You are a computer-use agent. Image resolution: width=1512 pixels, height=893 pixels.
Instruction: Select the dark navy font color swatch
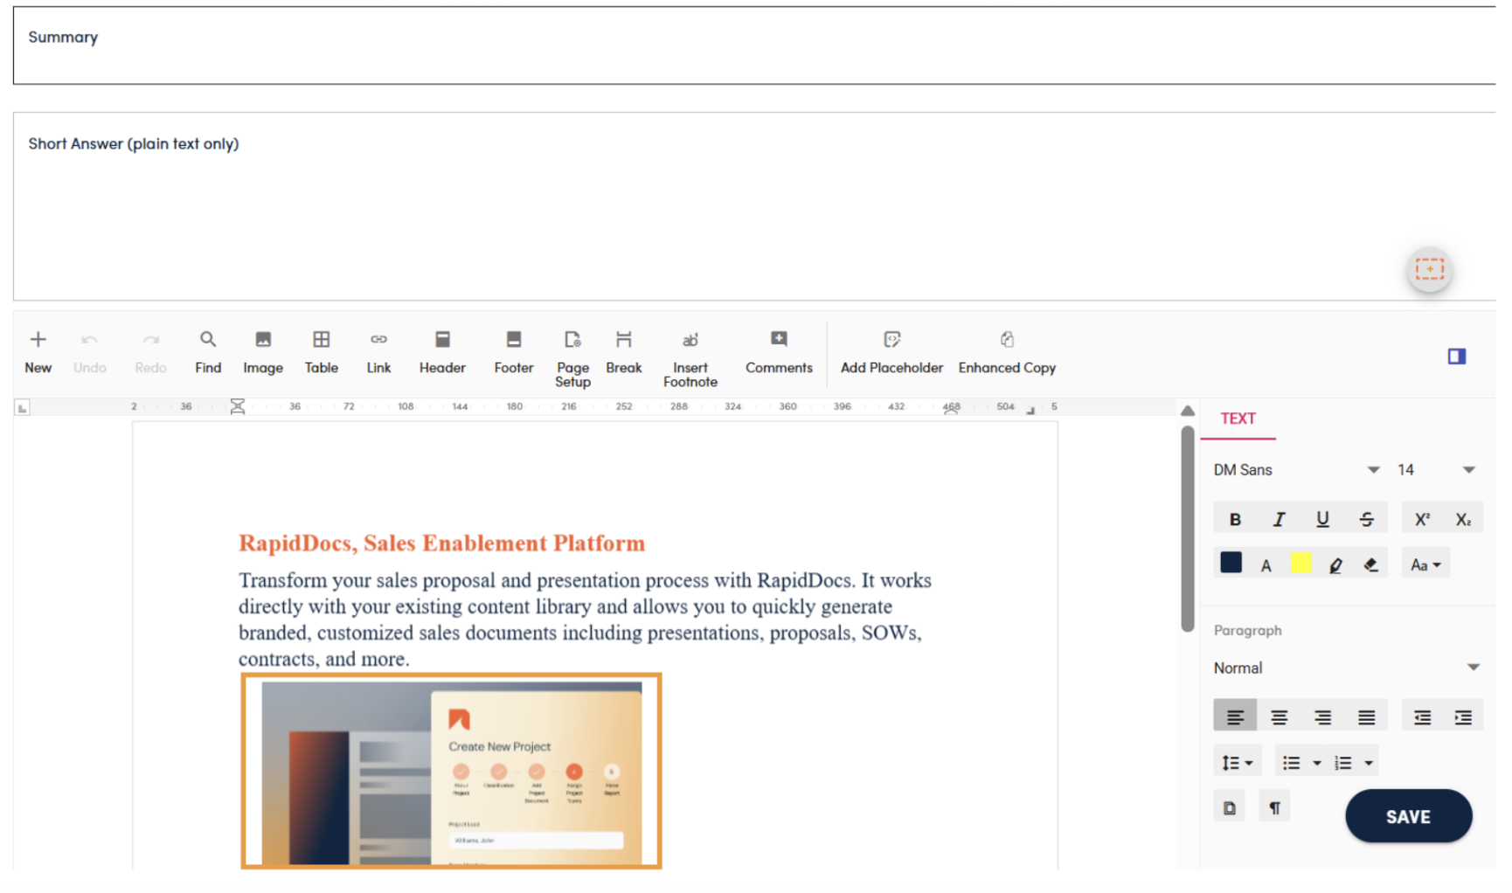pyautogui.click(x=1231, y=563)
